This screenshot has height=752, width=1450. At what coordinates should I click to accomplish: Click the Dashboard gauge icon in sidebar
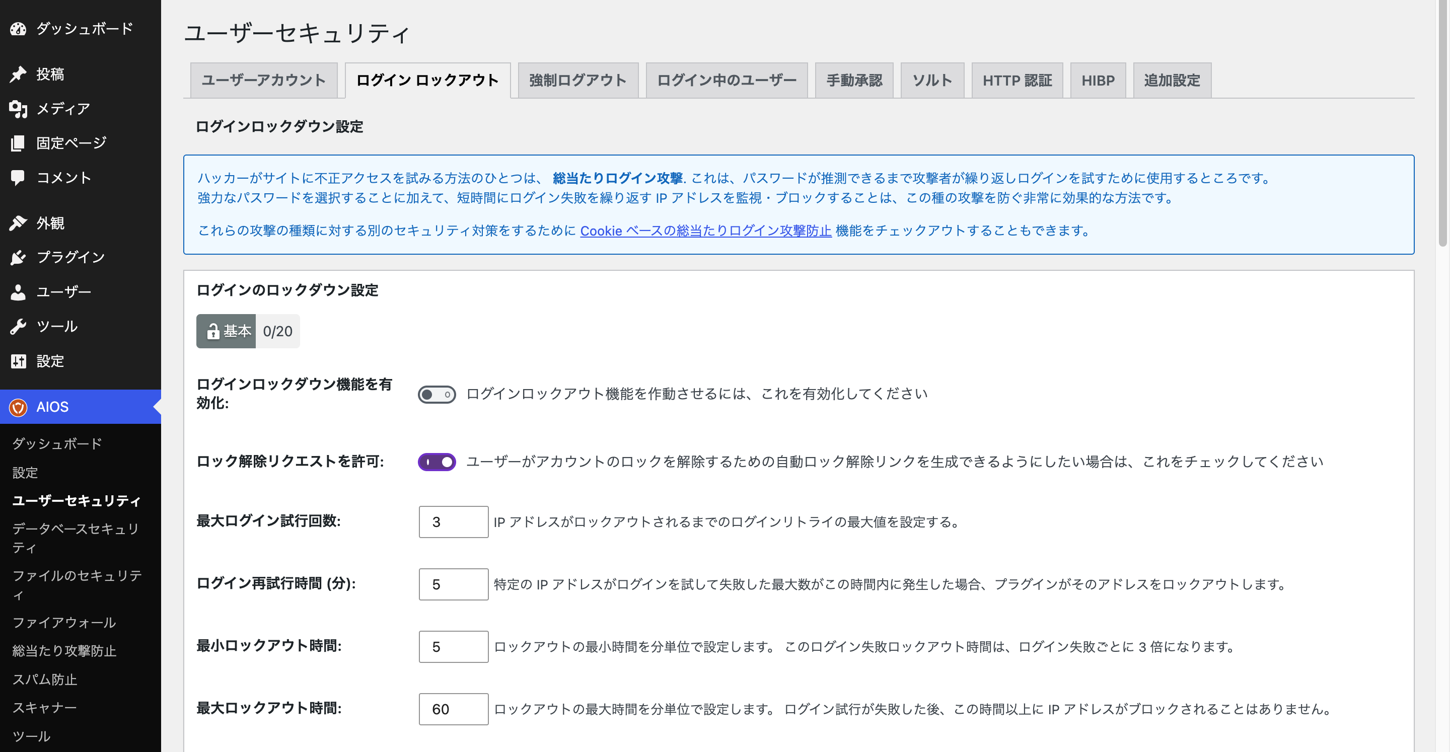pyautogui.click(x=18, y=29)
